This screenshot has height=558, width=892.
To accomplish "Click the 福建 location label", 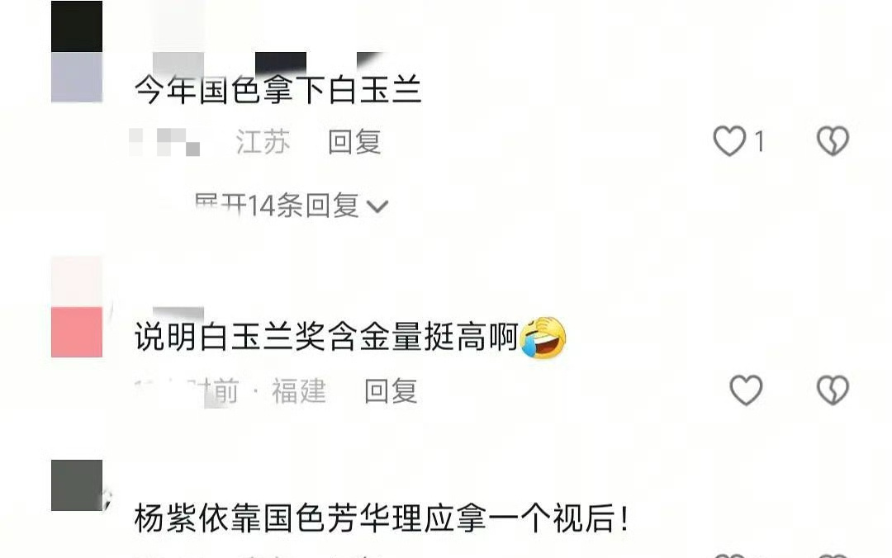I will tap(299, 390).
